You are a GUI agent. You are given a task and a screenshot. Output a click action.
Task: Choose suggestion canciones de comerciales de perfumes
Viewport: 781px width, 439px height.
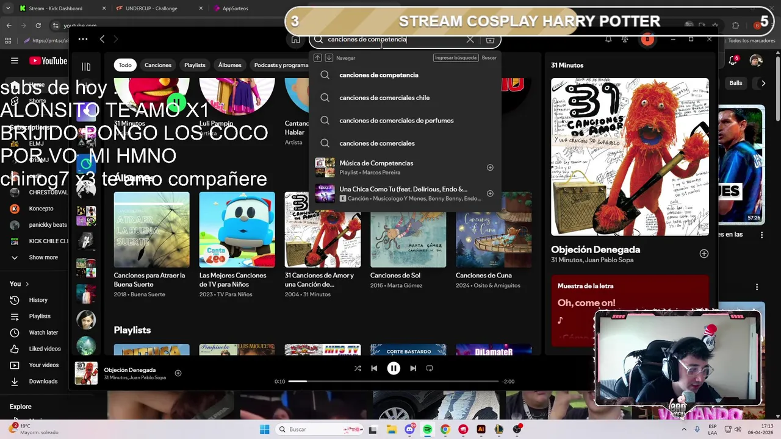(405, 120)
